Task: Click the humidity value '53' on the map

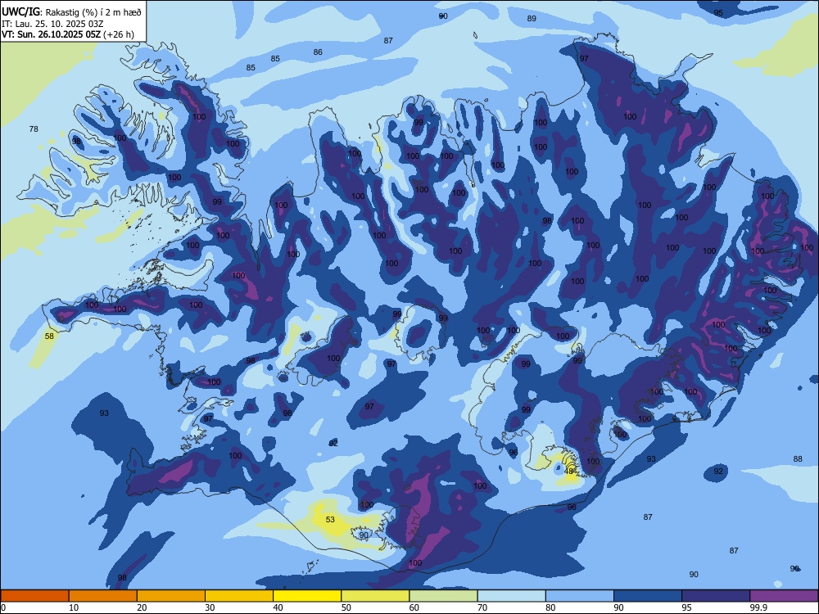Action: 330,520
